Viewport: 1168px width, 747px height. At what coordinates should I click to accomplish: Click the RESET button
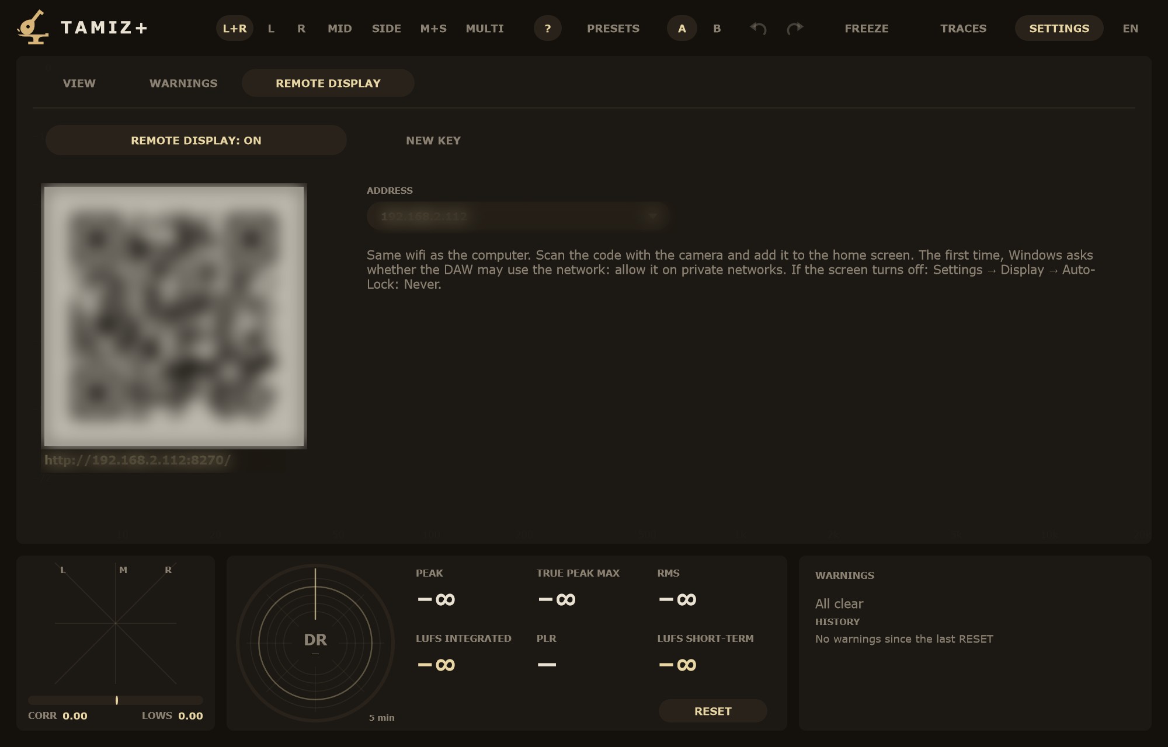pyautogui.click(x=712, y=711)
